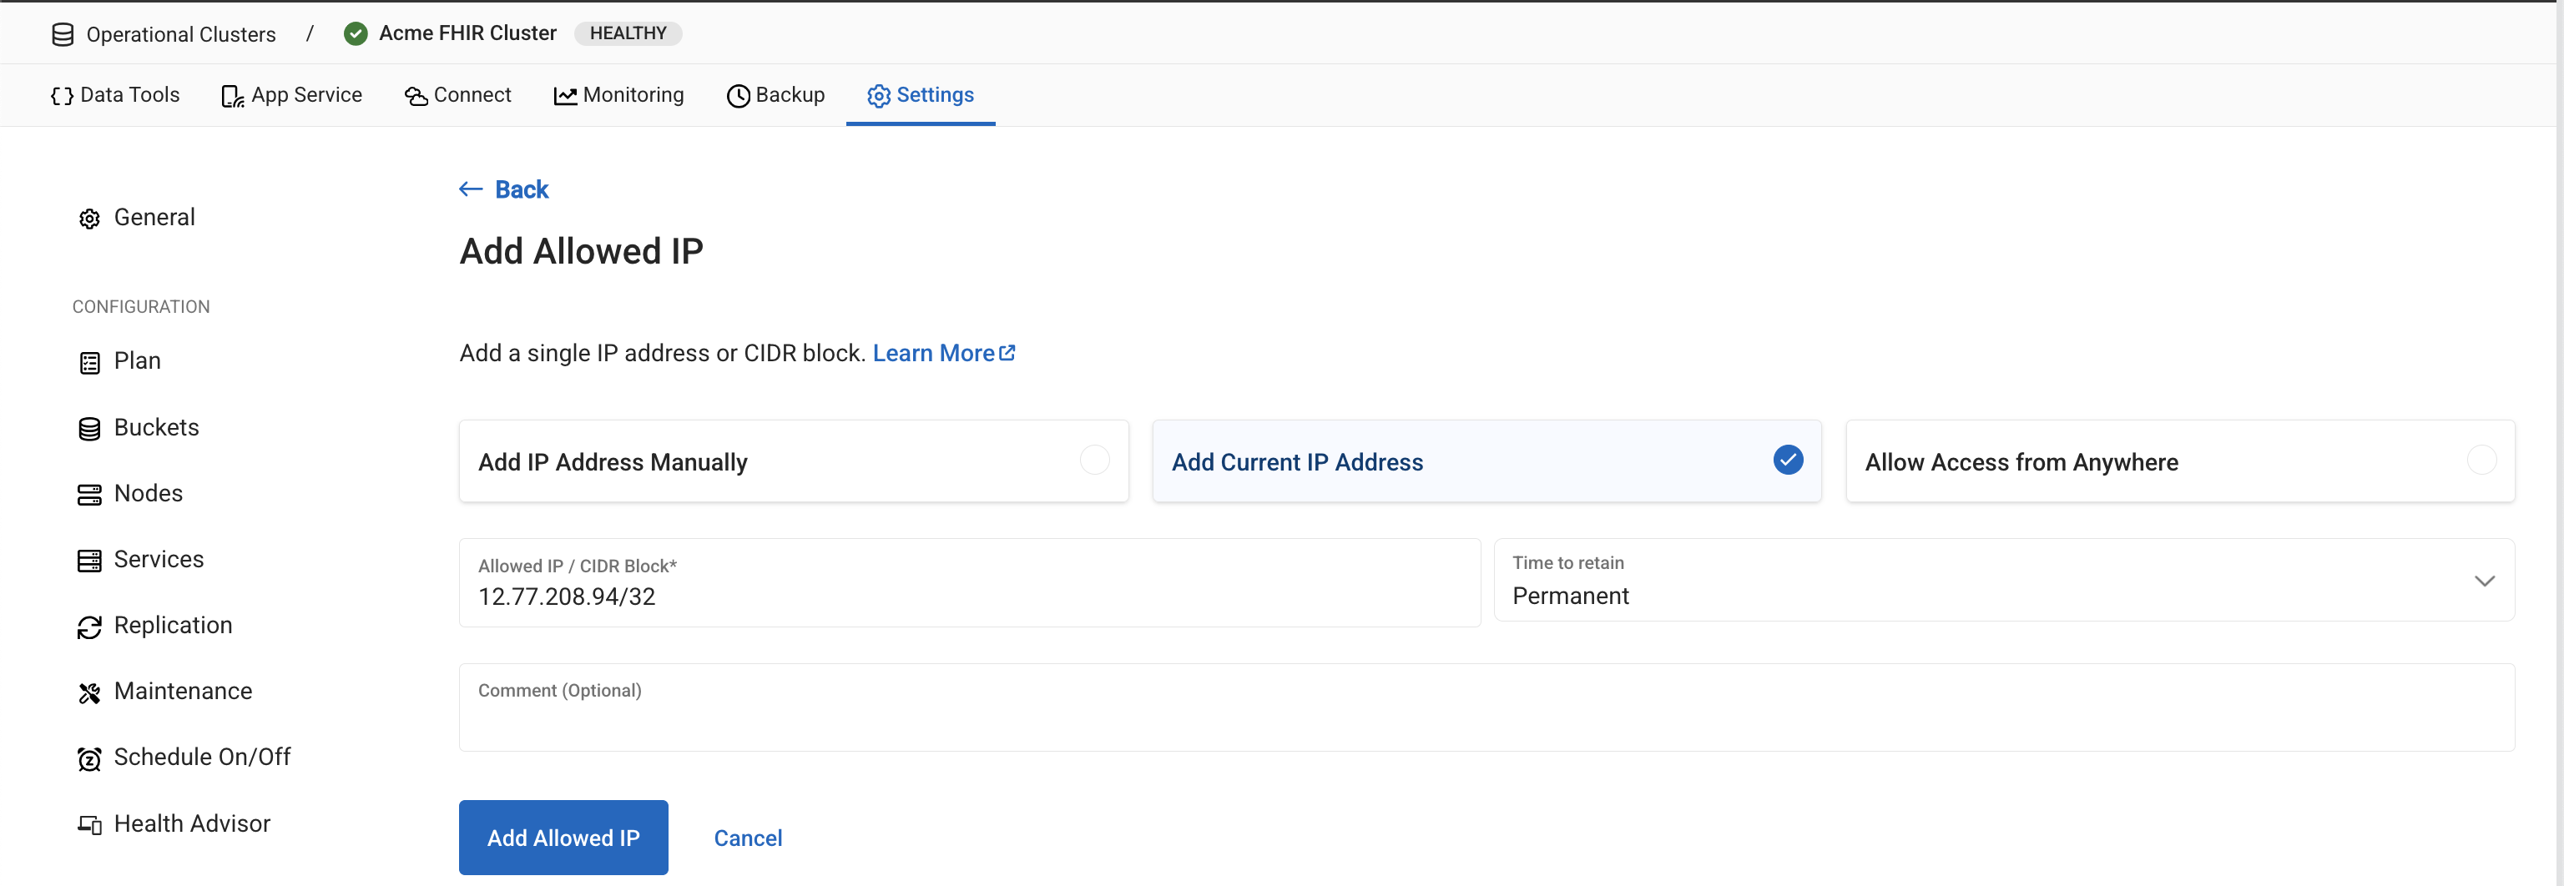
Task: Open the Settings tab
Action: (920, 95)
